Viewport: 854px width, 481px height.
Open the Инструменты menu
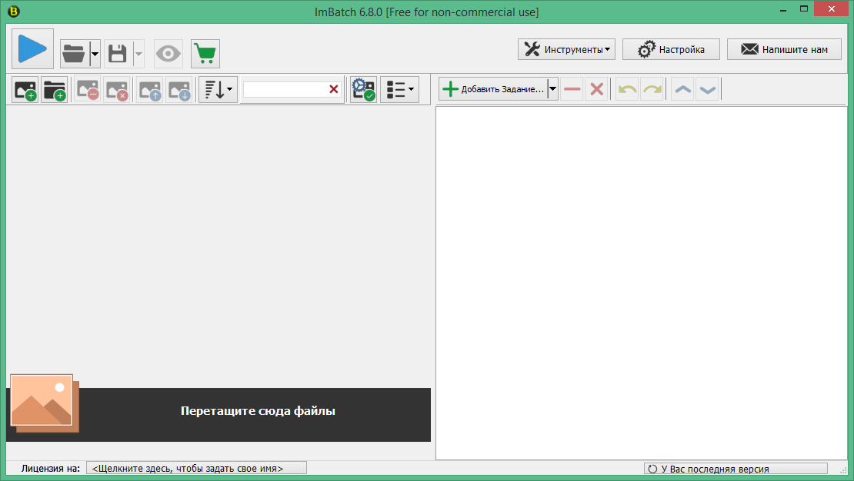click(568, 49)
